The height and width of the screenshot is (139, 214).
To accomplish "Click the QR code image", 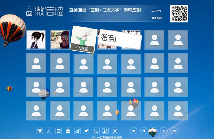I will [179, 14].
